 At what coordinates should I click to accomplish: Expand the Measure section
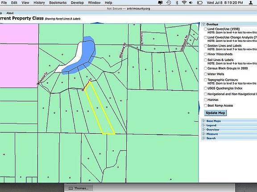pos(212,134)
